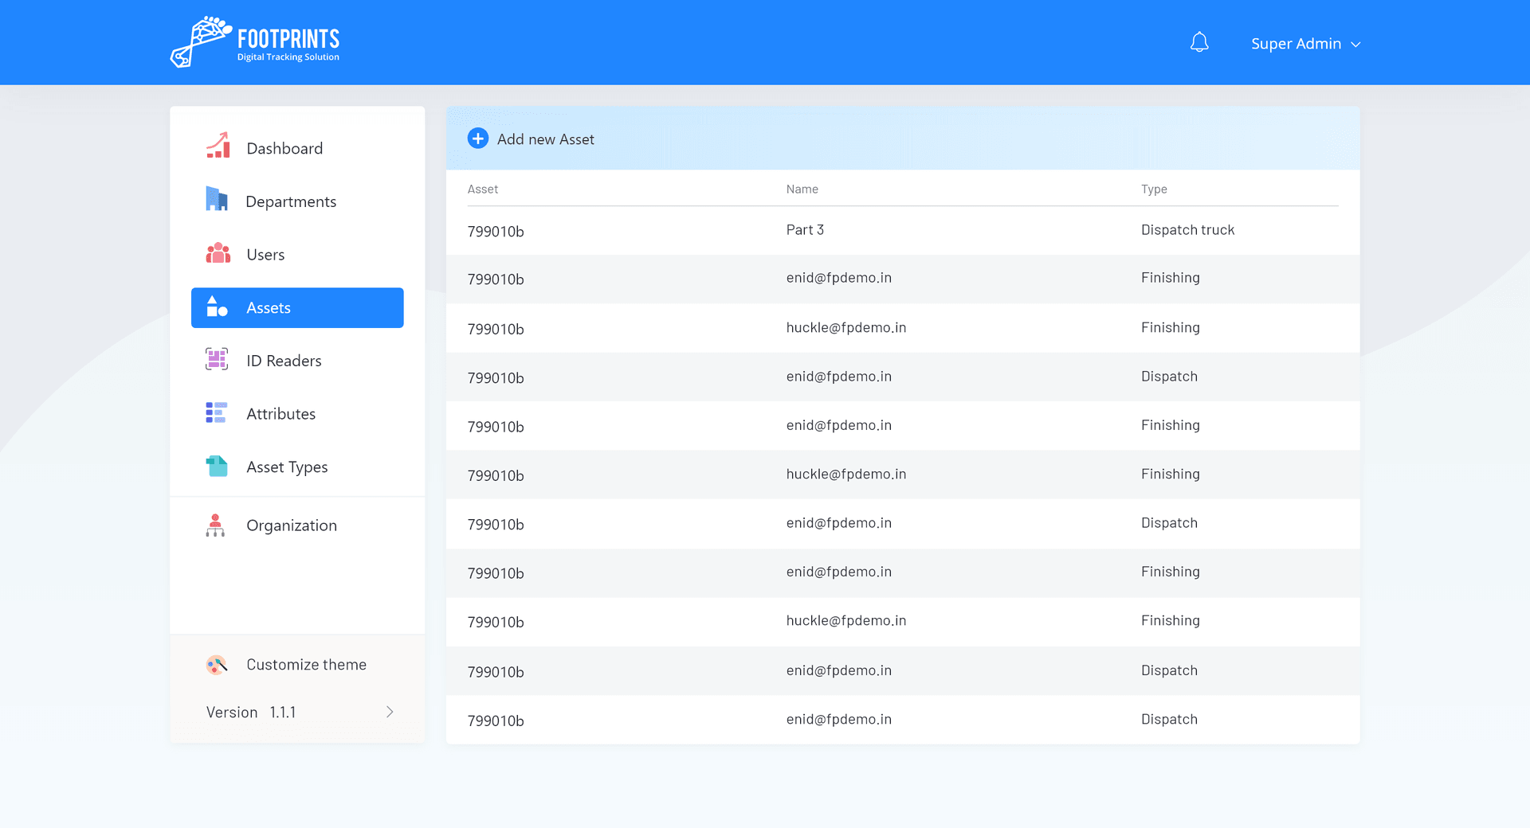
Task: Select the Part 3 name cell
Action: pyautogui.click(x=805, y=230)
